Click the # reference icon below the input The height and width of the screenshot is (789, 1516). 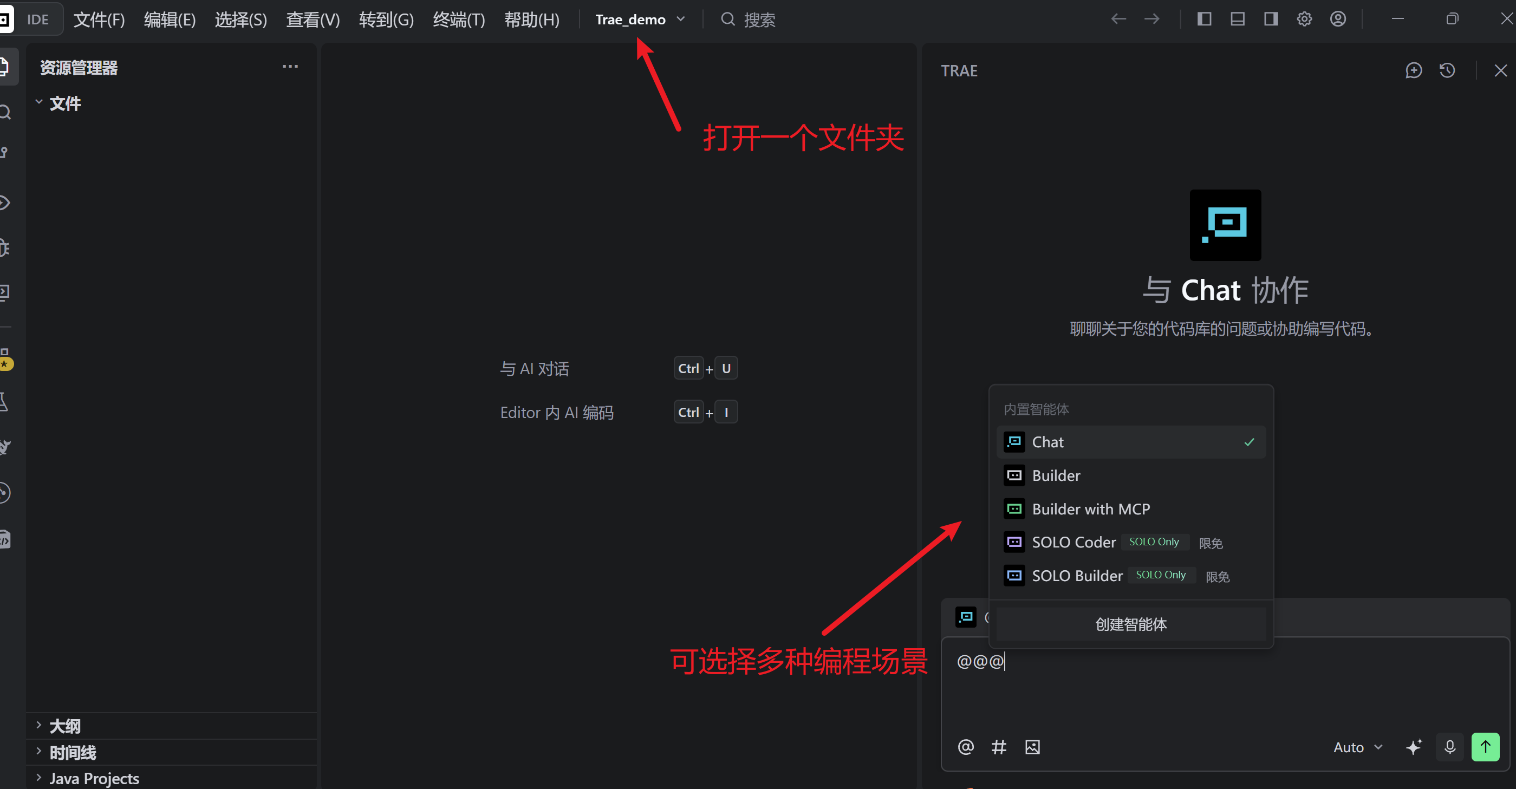point(999,747)
